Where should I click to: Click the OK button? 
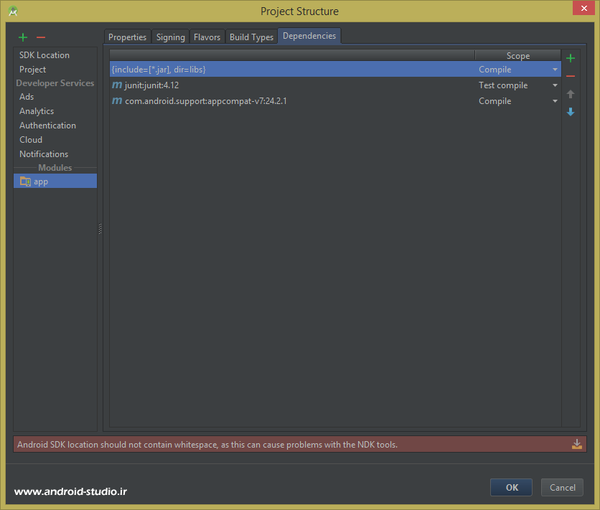(x=511, y=487)
